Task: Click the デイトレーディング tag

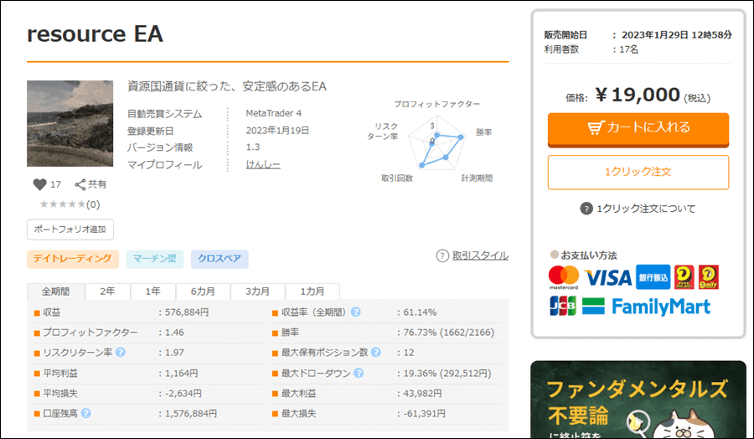Action: pos(73,260)
